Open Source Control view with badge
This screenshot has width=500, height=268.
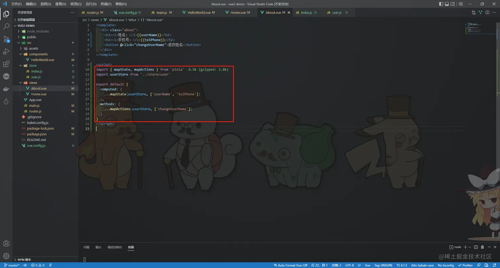pos(6,39)
